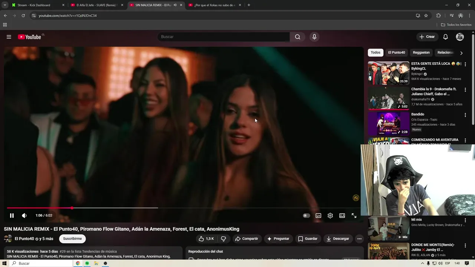Image resolution: width=475 pixels, height=267 pixels.
Task: Open the Windows Start menu
Action: (x=4, y=263)
